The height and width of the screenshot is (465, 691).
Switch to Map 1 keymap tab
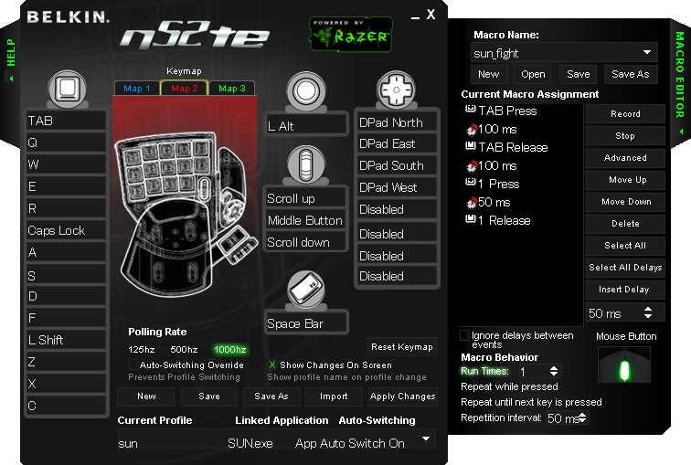coord(136,88)
